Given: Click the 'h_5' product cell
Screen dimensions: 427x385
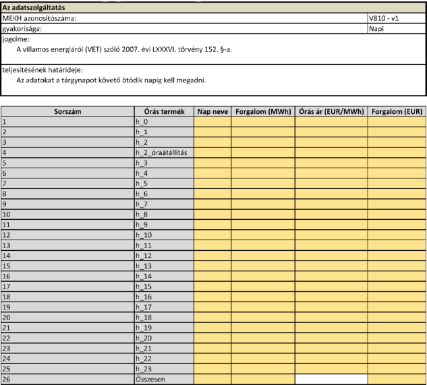Looking at the screenshot, I should (x=164, y=183).
